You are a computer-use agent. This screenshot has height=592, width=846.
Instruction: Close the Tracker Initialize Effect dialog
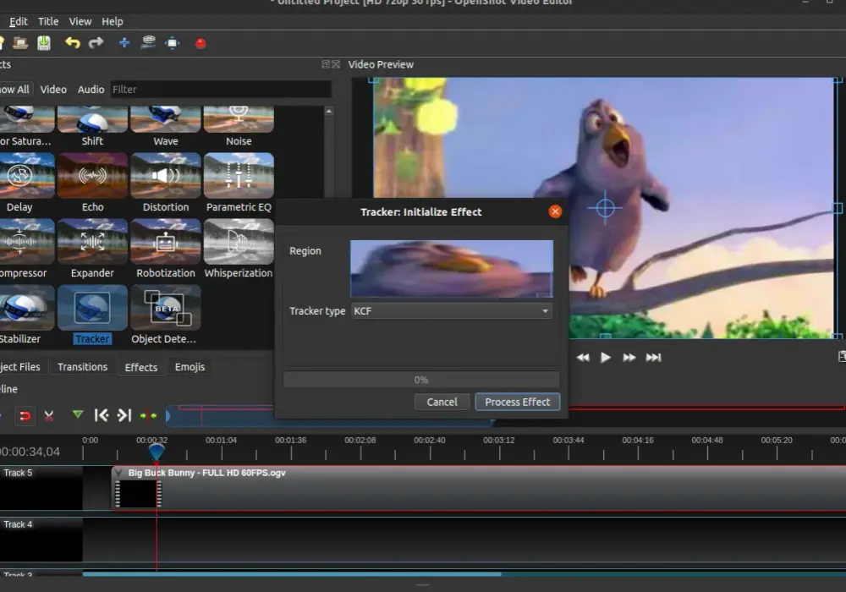[x=555, y=212]
